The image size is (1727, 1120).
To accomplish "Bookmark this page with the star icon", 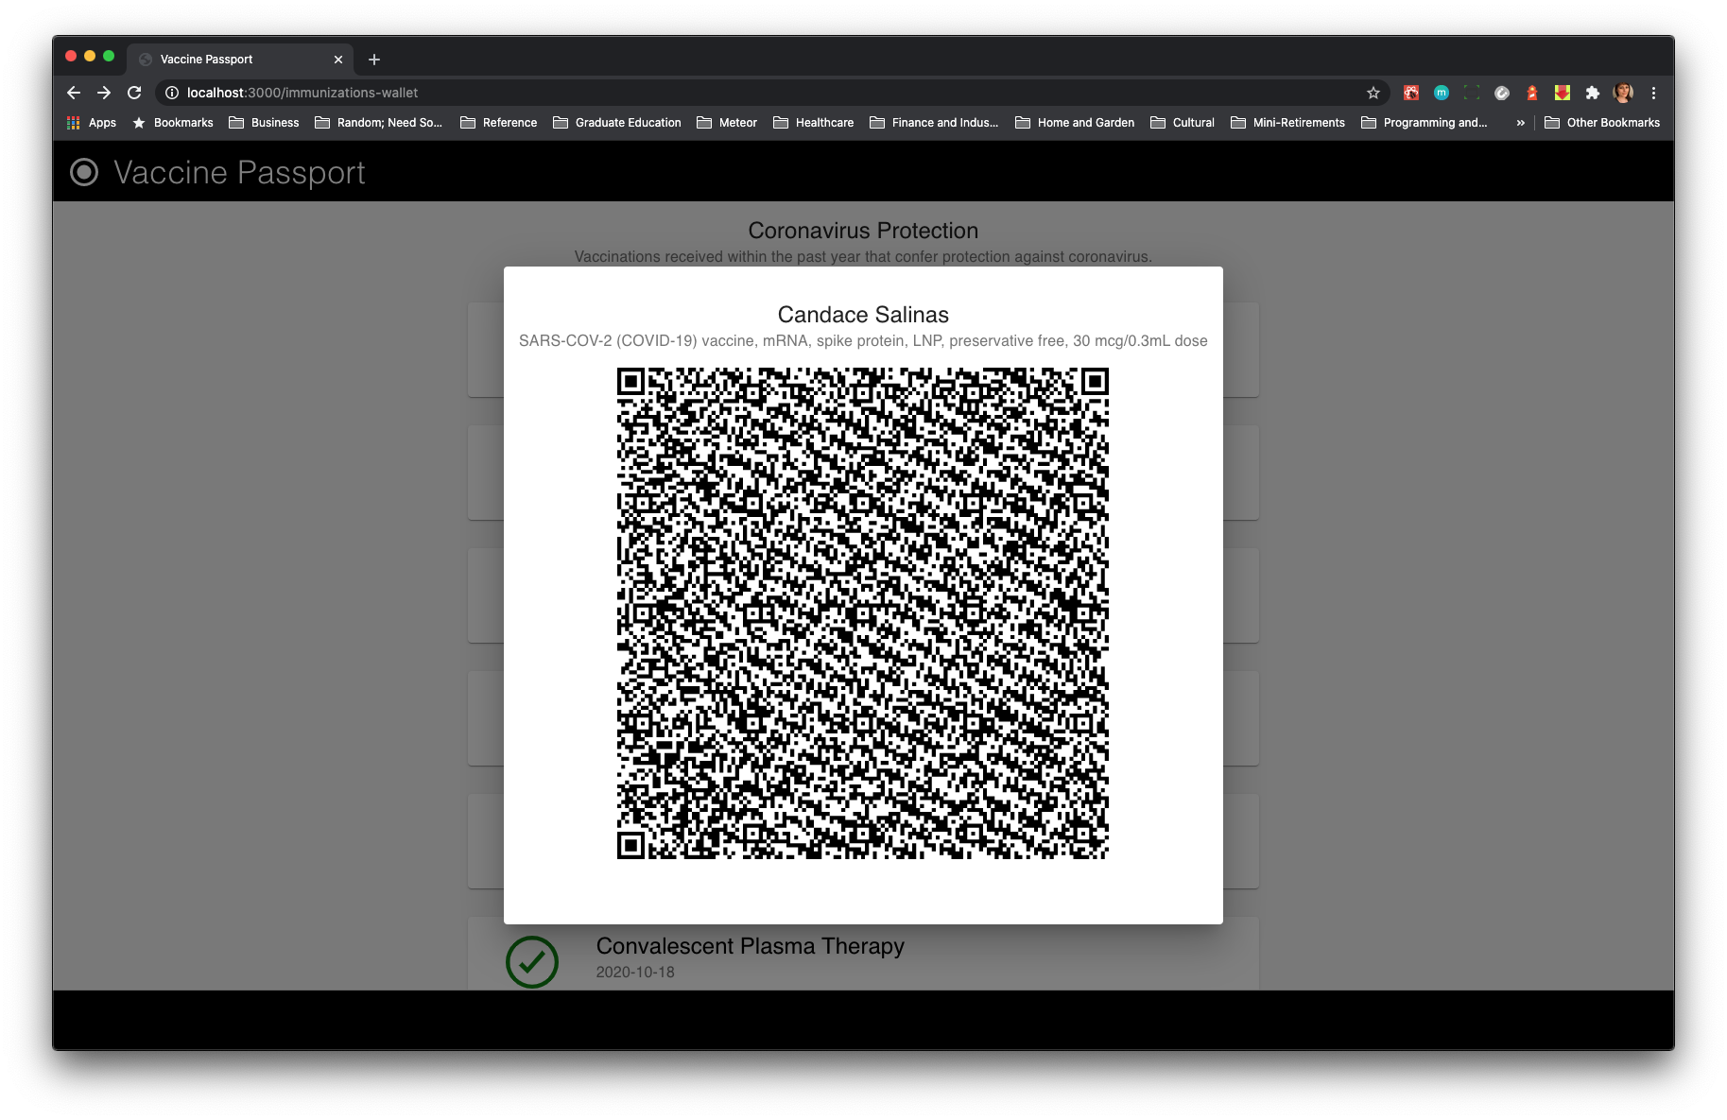I will click(x=1373, y=93).
